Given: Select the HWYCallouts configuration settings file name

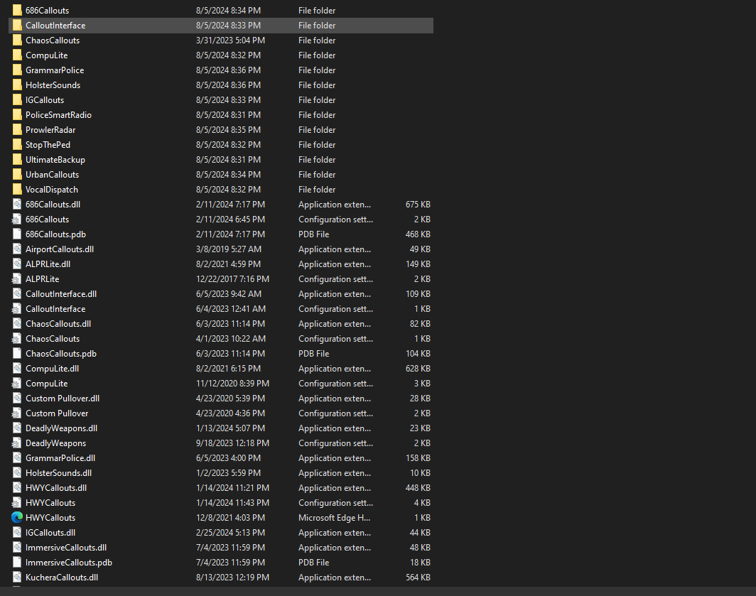Looking at the screenshot, I should [x=50, y=503].
